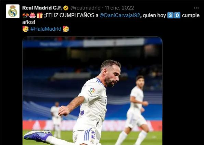Click the wrapped gift emoji
The image size is (204, 145).
pyautogui.click(x=40, y=15)
